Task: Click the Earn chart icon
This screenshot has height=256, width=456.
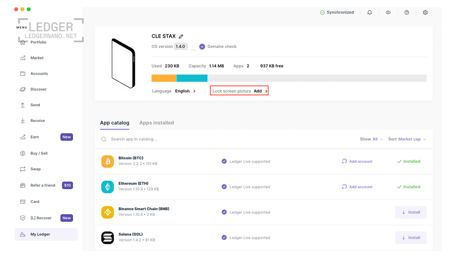Action: tap(23, 137)
